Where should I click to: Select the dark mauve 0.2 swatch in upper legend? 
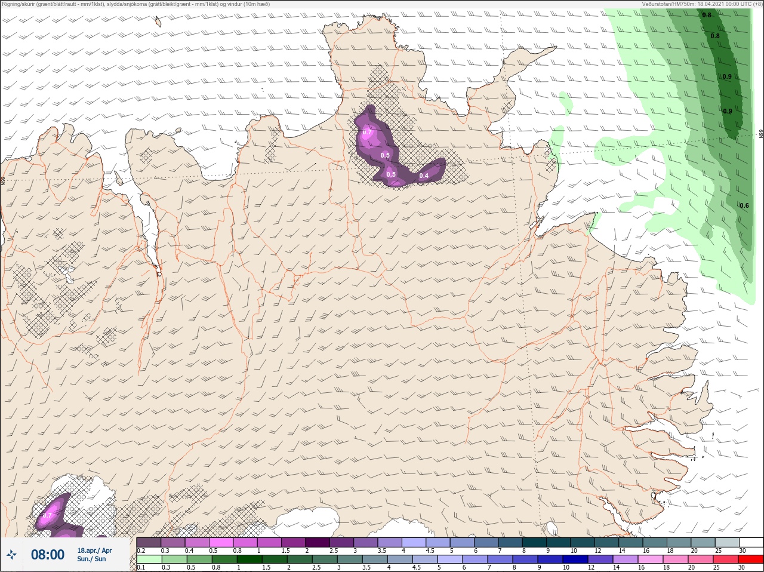pyautogui.click(x=149, y=542)
